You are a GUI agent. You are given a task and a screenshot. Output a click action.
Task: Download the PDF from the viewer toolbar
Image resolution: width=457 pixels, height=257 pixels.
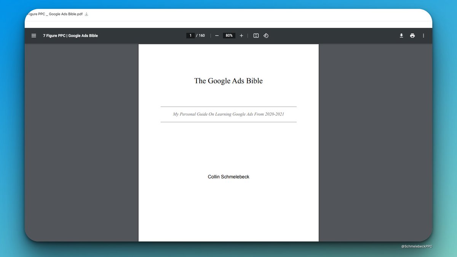401,35
